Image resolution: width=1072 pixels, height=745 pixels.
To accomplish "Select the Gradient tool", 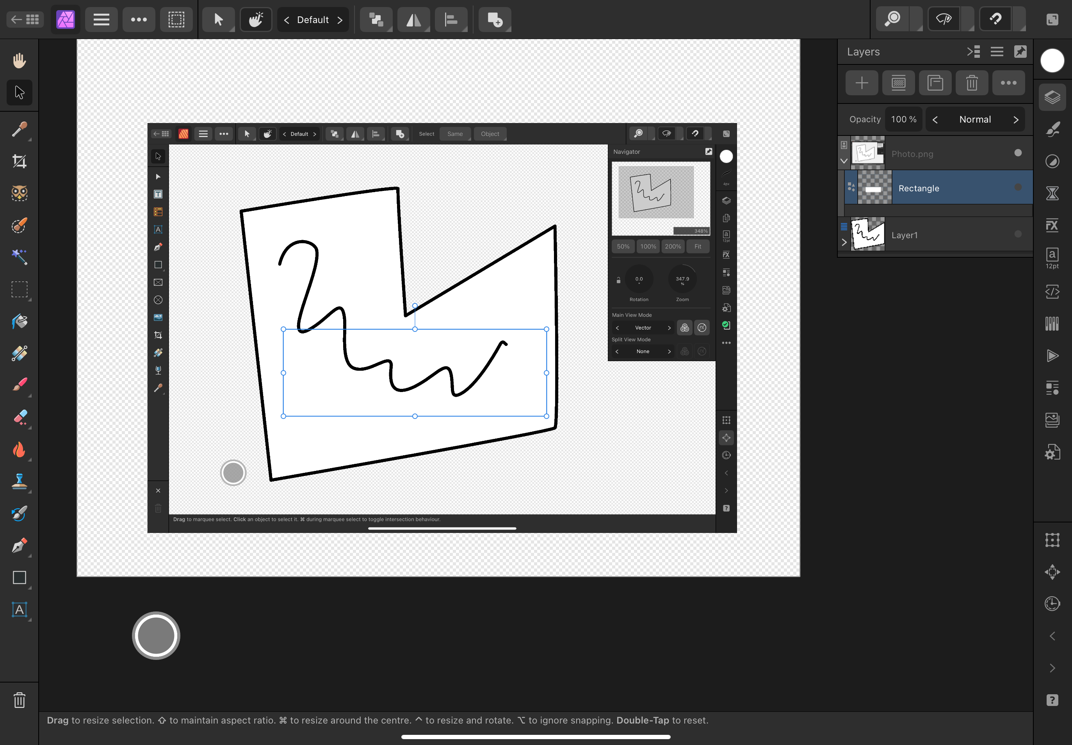I will (x=19, y=353).
